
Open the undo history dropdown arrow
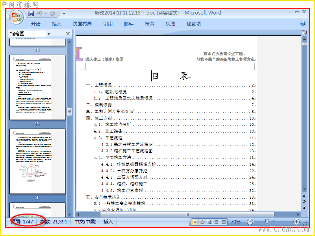45,13
